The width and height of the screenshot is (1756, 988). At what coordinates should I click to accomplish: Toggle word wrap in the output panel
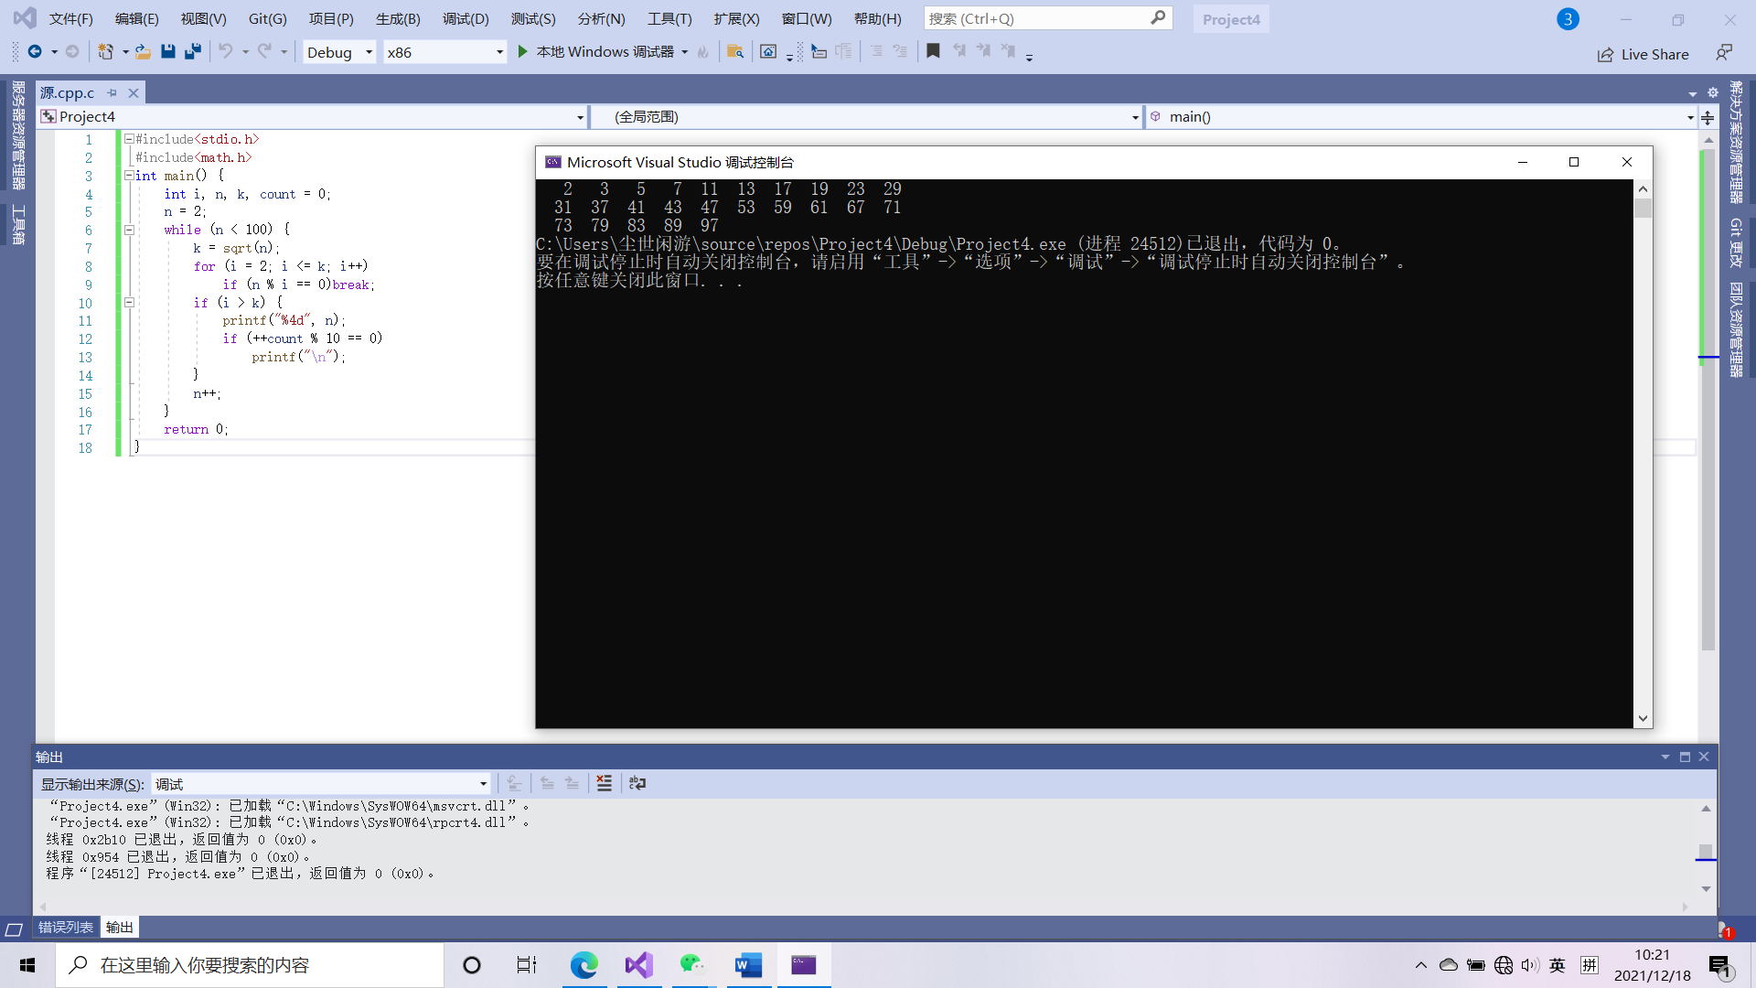click(637, 783)
